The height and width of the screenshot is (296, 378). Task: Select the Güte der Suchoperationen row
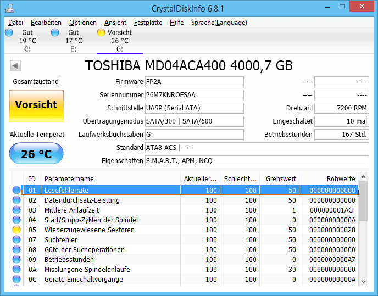tap(185, 249)
